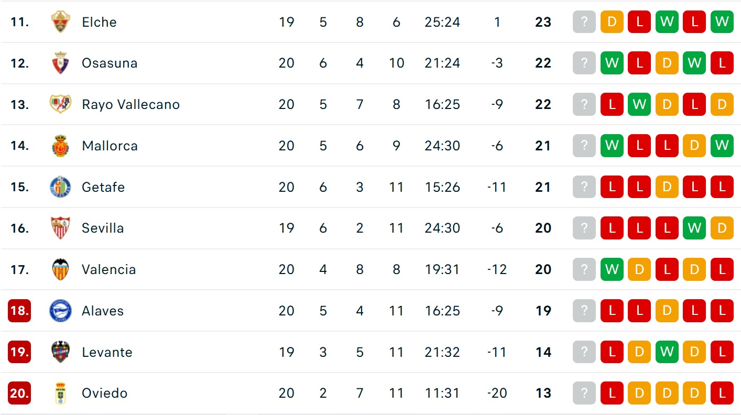Click Levante's green W form badge
Image resolution: width=741 pixels, height=415 pixels.
click(x=667, y=352)
